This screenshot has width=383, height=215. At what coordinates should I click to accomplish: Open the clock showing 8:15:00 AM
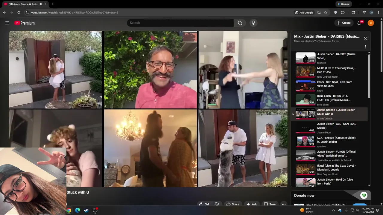click(368, 210)
